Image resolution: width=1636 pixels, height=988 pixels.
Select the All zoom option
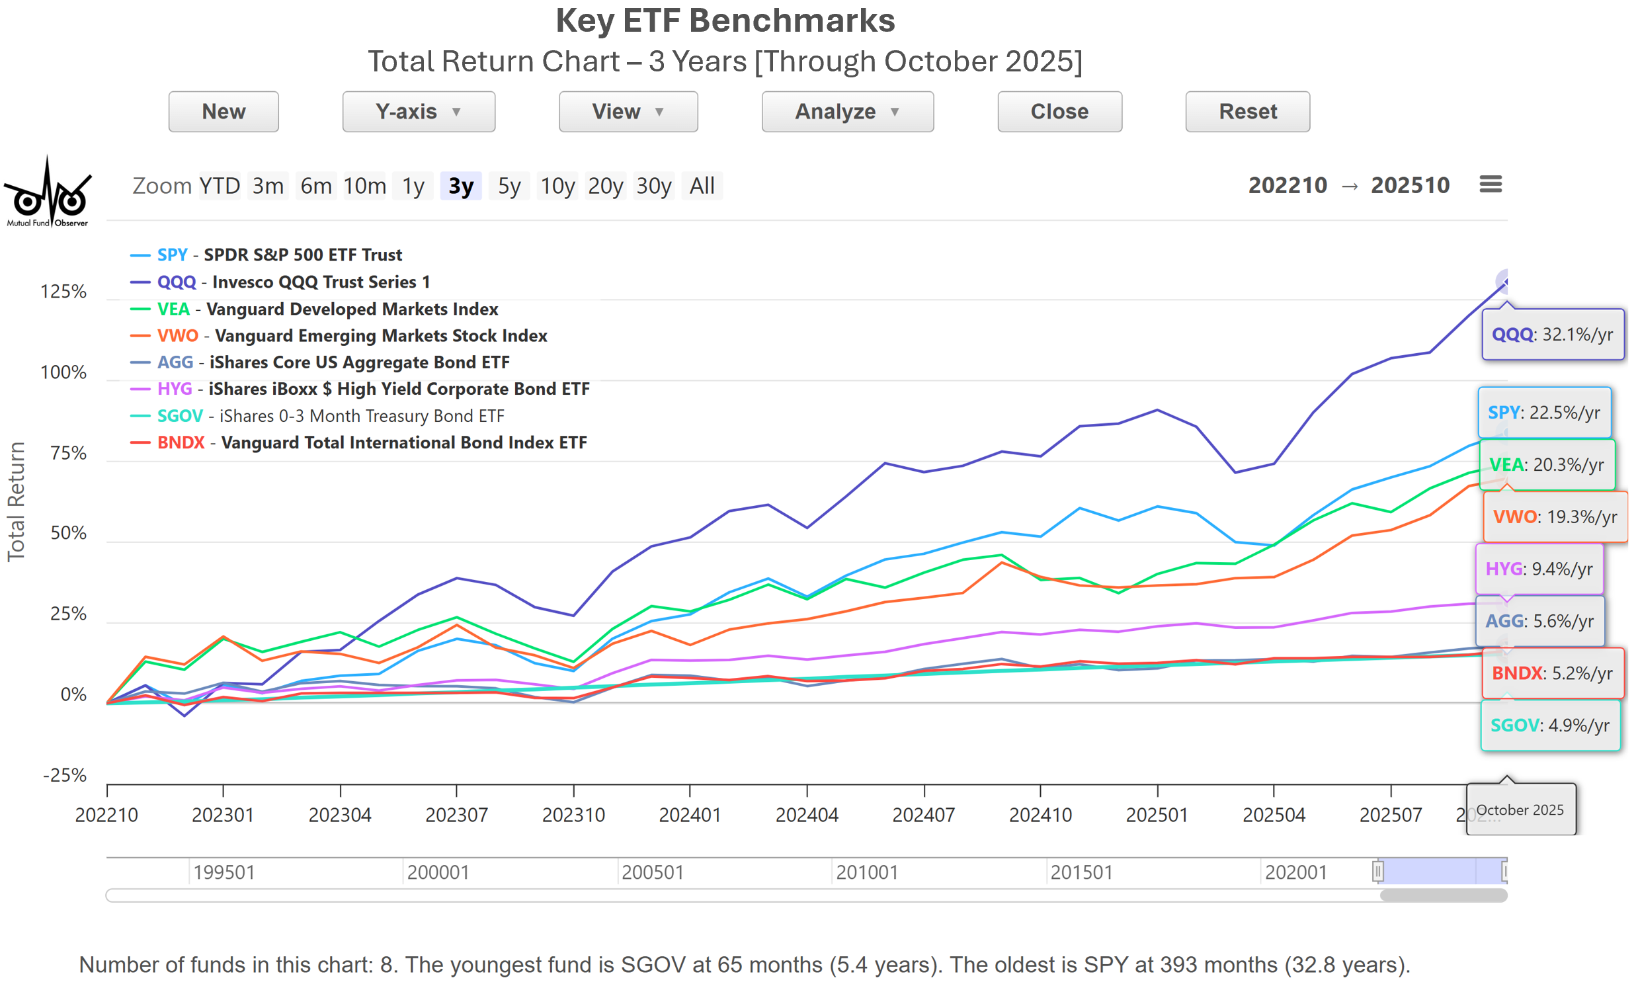coord(702,186)
